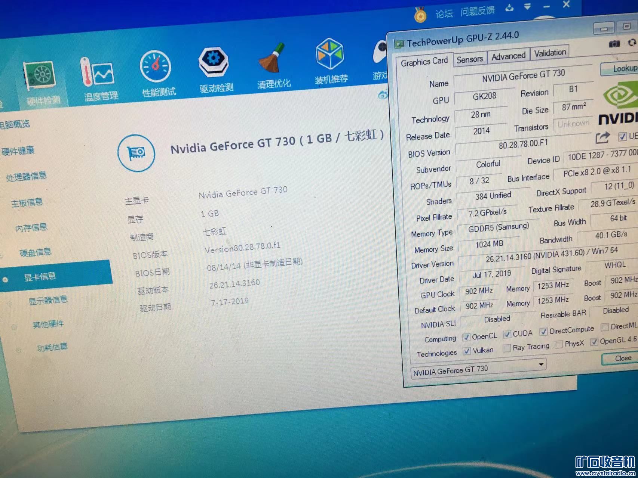Screen dimensions: 638x478
Task: Toggle the UEFI checkbox
Action: 622,137
